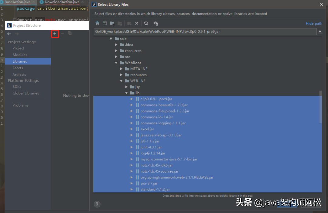
Task: Expand the META-INF folder
Action: [121, 69]
